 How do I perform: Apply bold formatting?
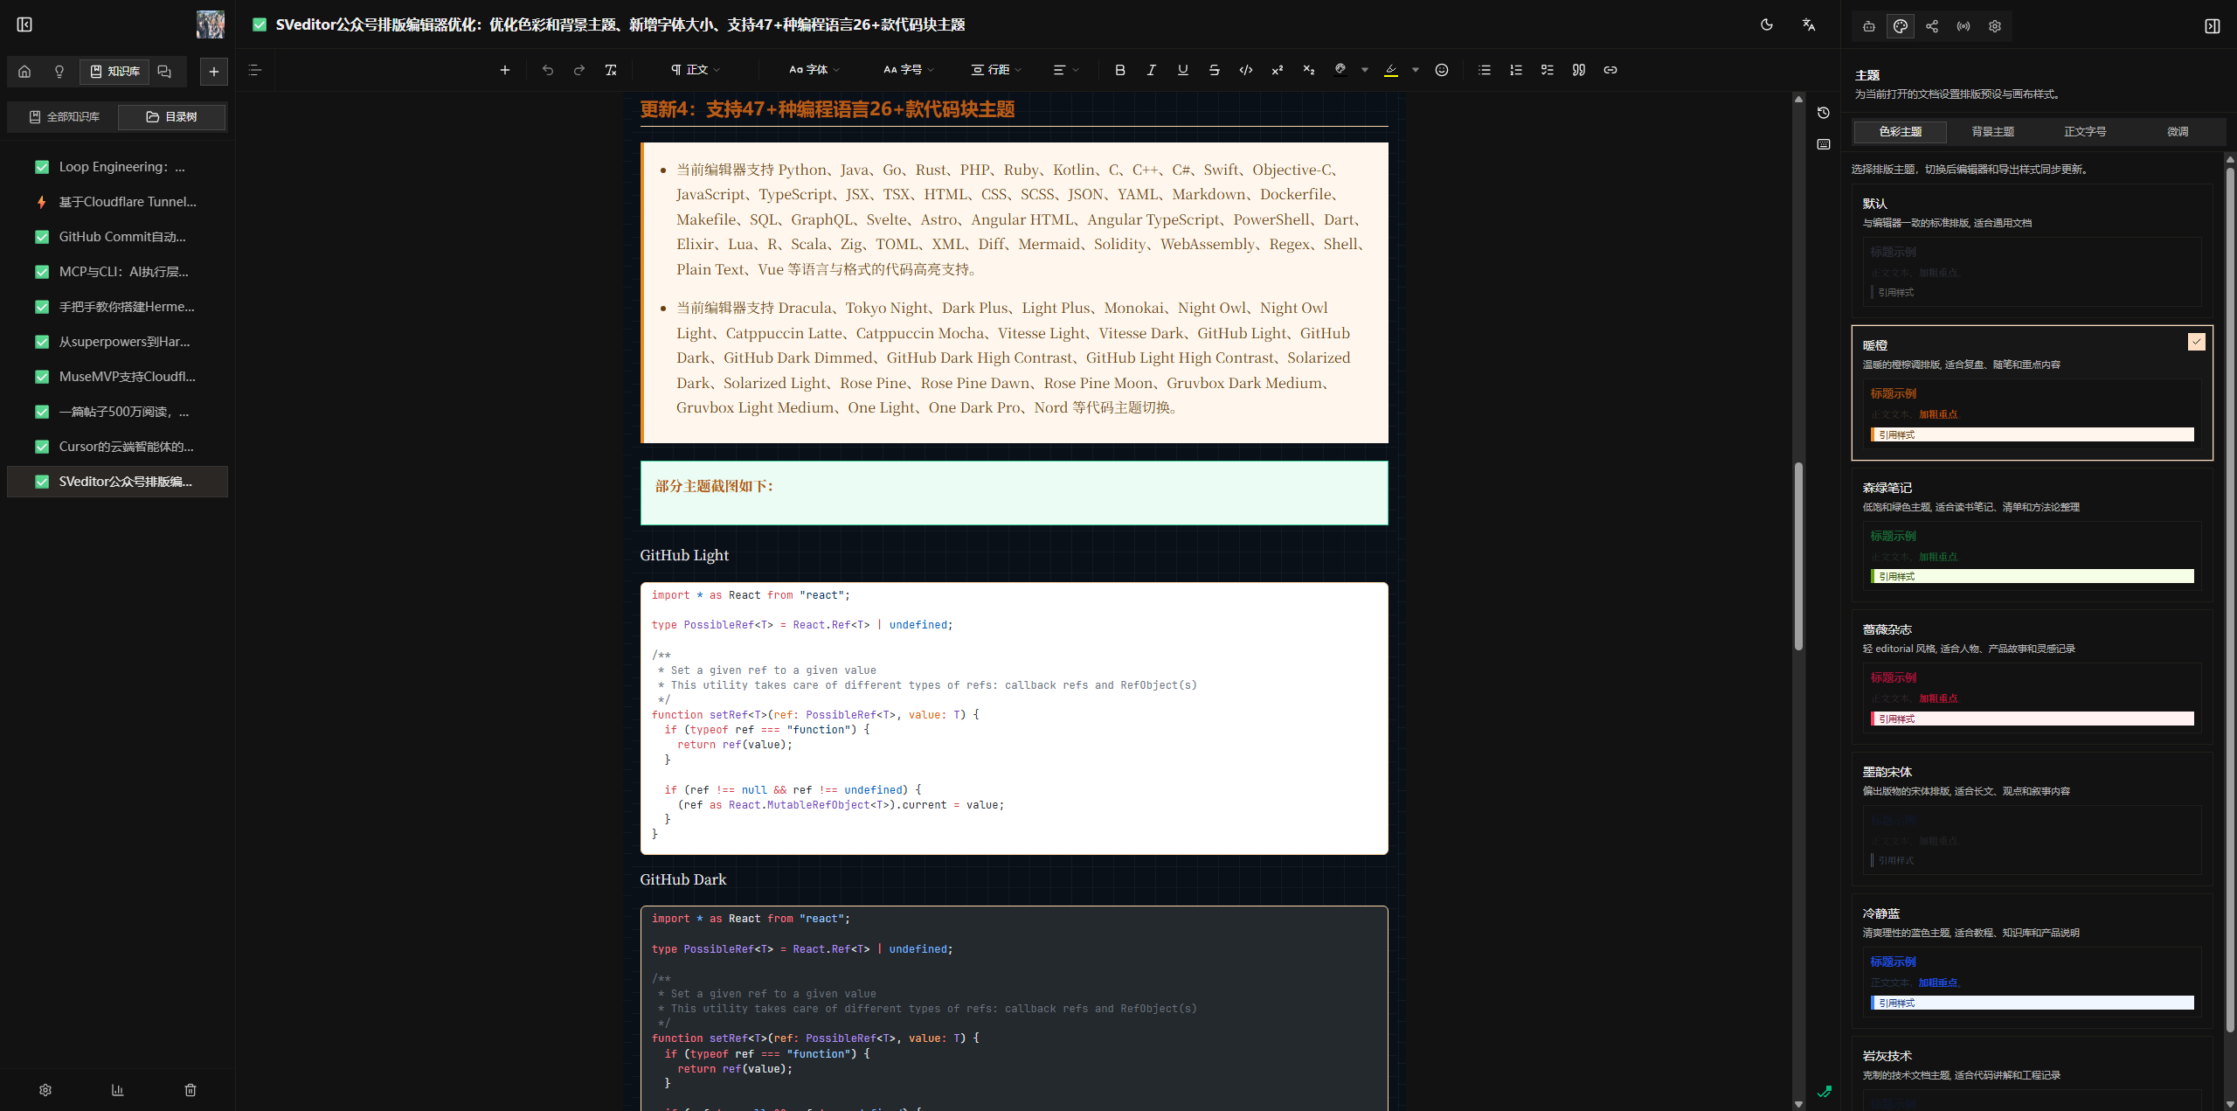tap(1120, 70)
